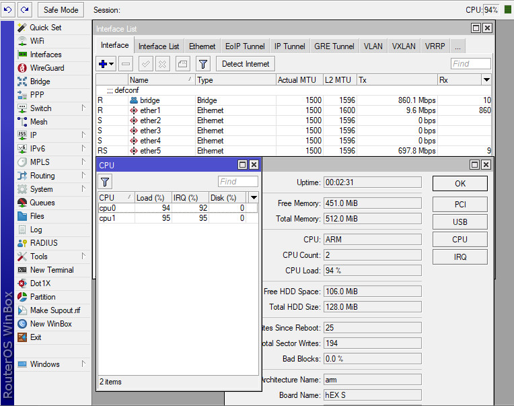Click the Remove (minus) toolbar button
This screenshot has width=514, height=406.
click(126, 63)
